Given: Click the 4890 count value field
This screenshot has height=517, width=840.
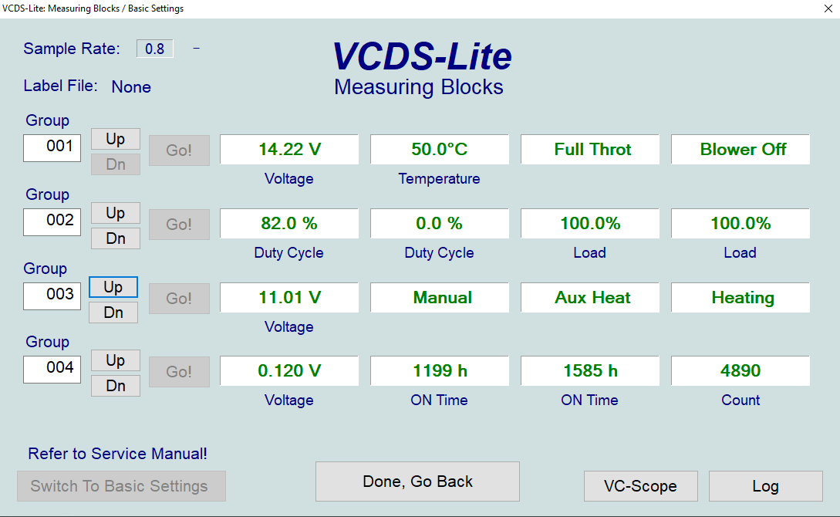Looking at the screenshot, I should (740, 371).
